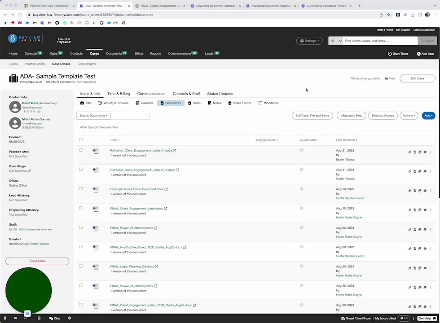
Task: Click Word file icon for FINAL_Power_of_Attorney.docx first row
Action: [x=96, y=228]
